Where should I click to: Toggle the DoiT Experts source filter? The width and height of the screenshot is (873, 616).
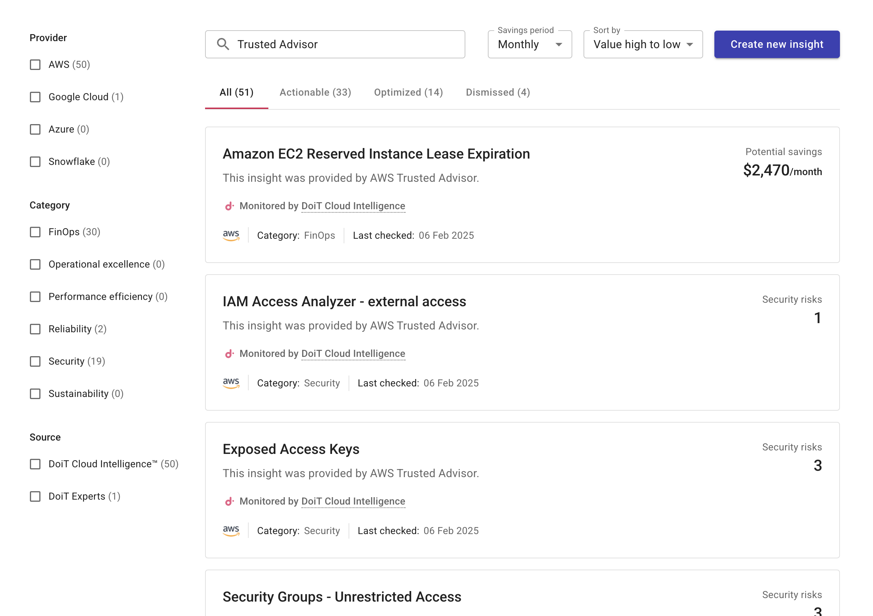[36, 496]
